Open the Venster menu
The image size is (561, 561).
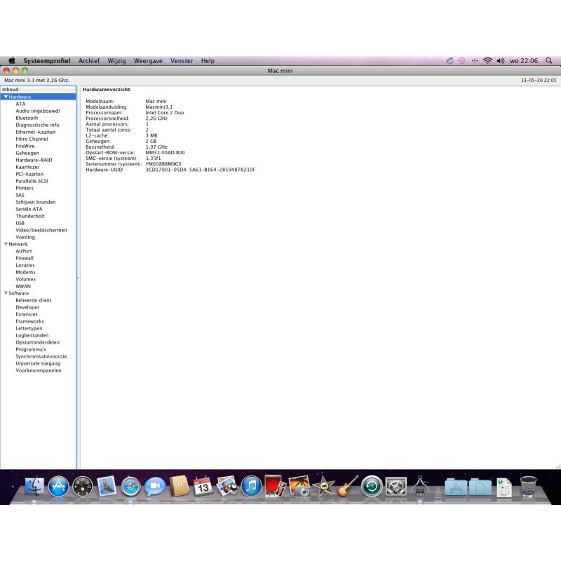[182, 61]
